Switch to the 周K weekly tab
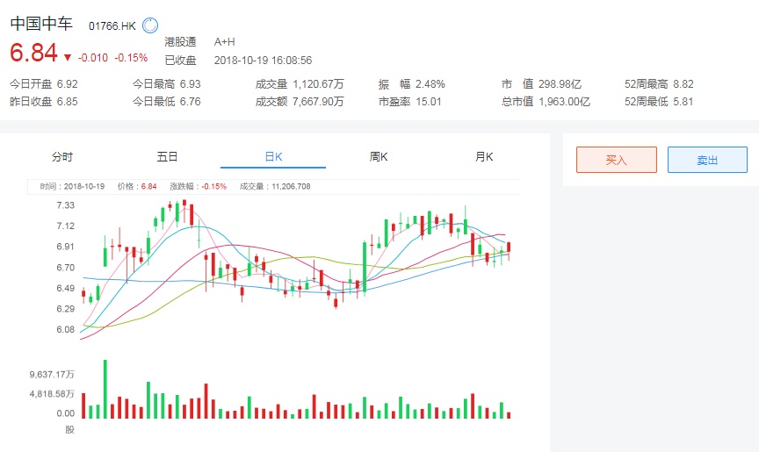The height and width of the screenshot is (452, 759). pos(379,157)
